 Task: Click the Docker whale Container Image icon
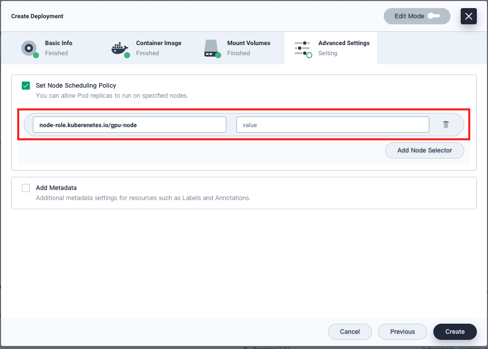pos(120,48)
